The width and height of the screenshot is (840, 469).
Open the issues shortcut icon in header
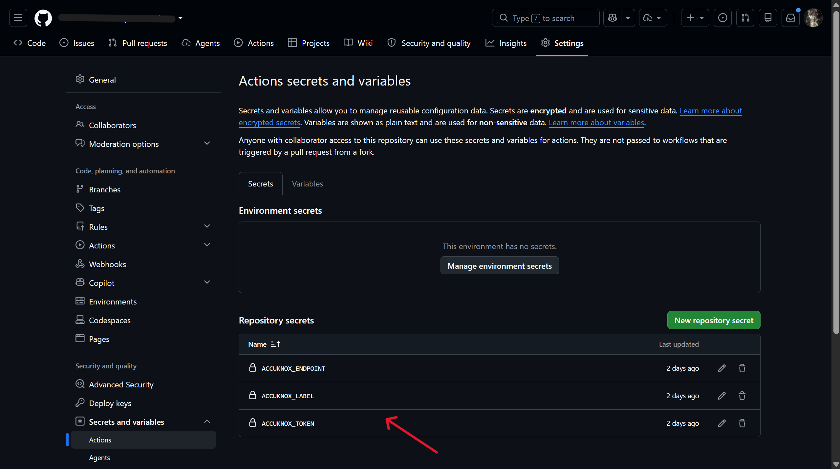722,18
